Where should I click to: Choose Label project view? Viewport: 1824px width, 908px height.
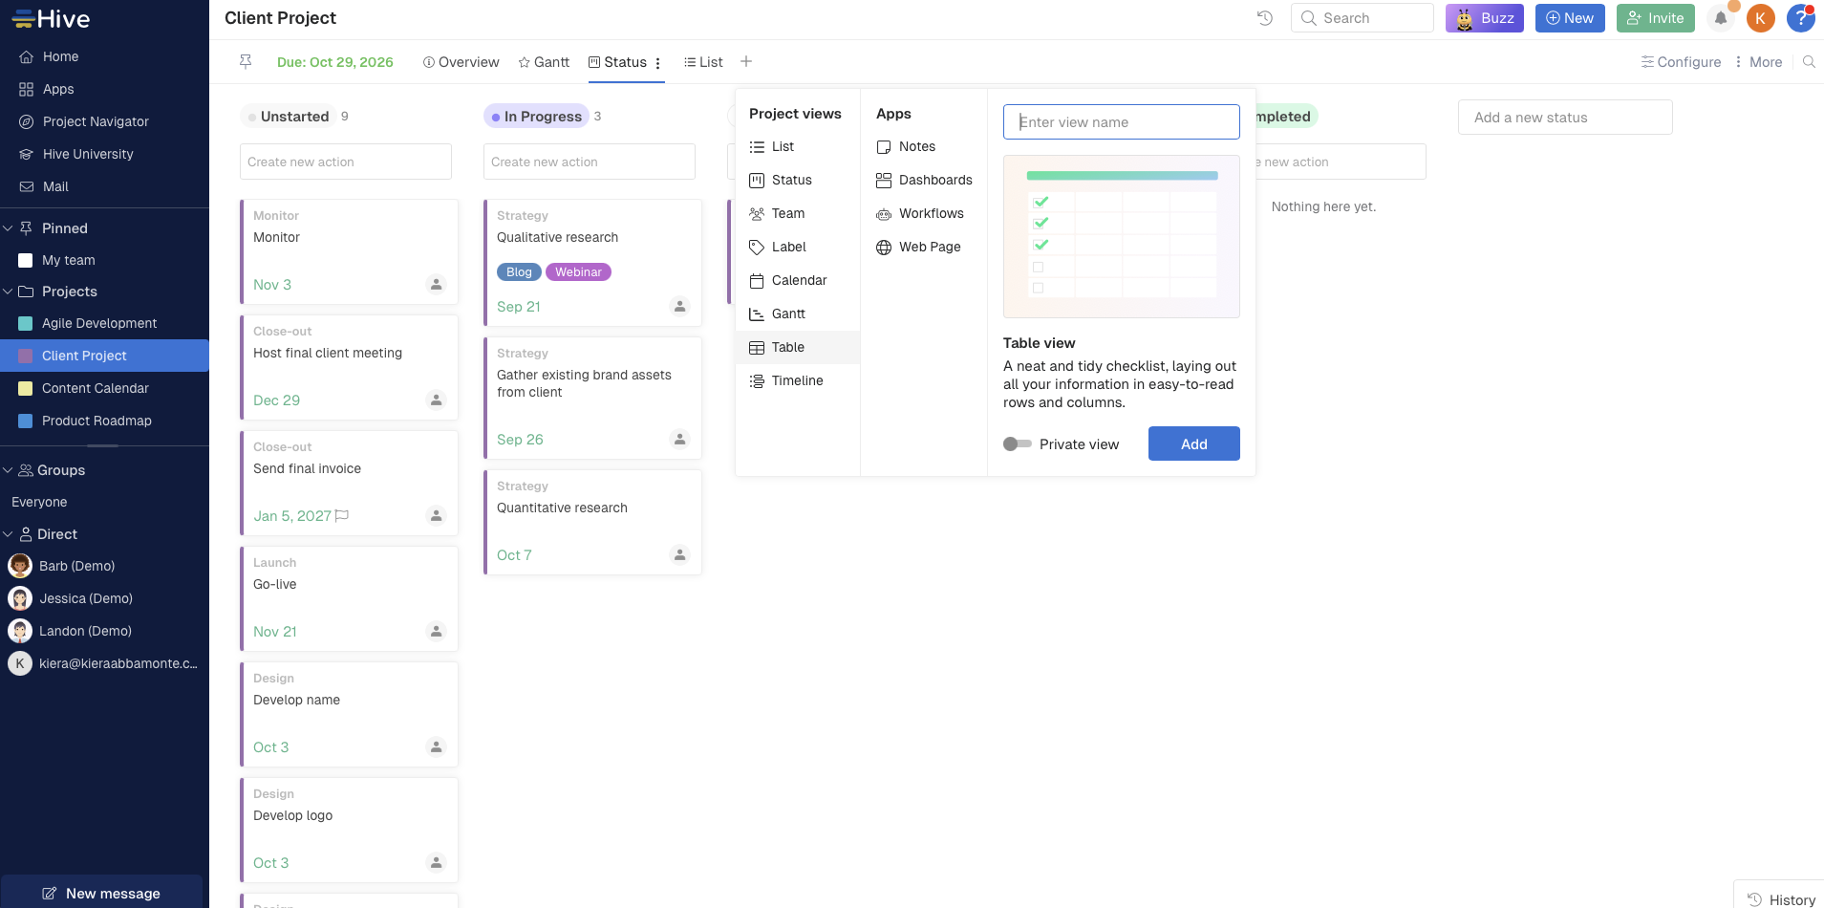tap(798, 247)
